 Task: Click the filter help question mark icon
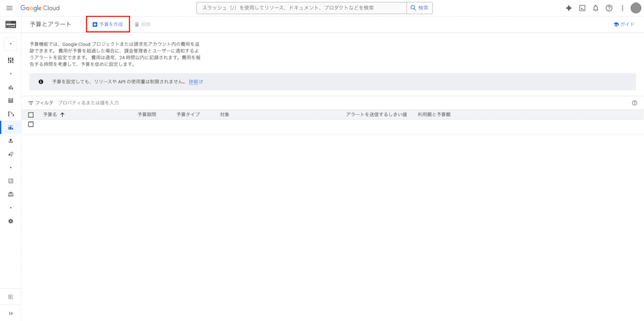pos(635,103)
